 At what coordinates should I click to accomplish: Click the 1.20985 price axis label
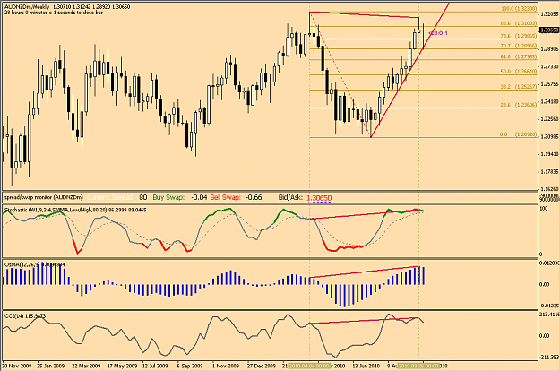550,137
